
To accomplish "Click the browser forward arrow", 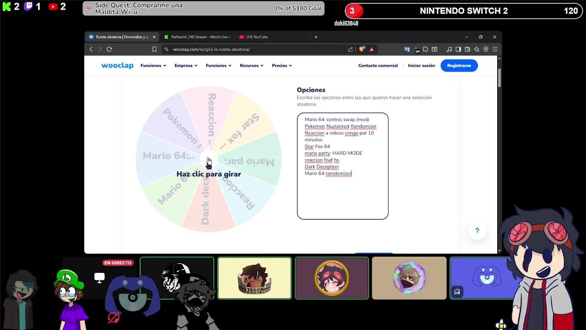I will tap(100, 49).
